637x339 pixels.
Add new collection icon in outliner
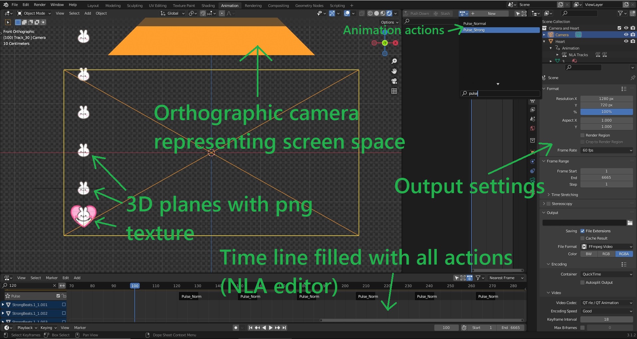tap(632, 13)
